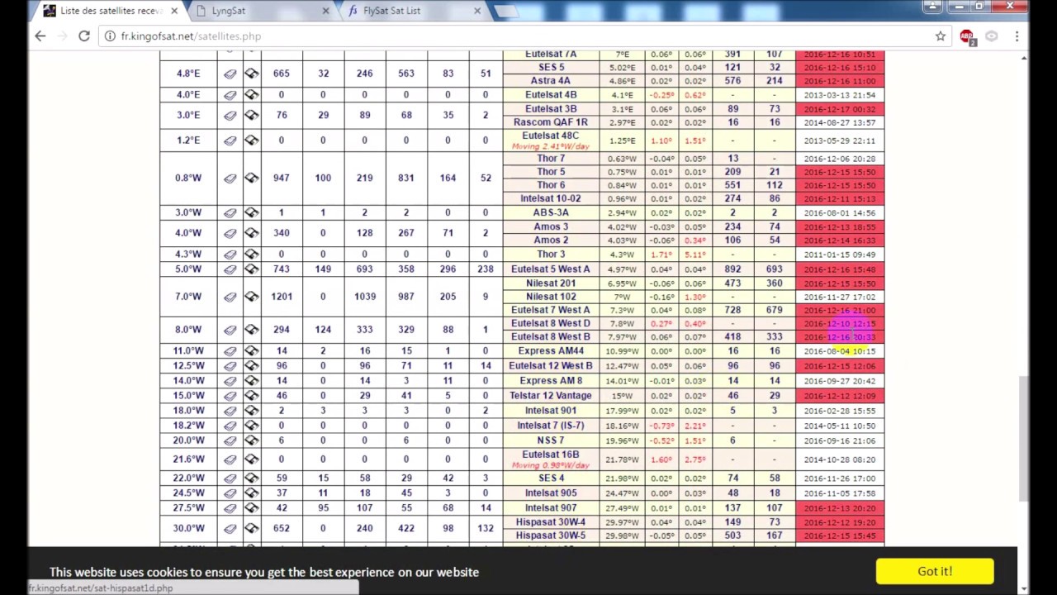
Task: Click the 947 value in the 0.8°W row
Action: tap(282, 178)
